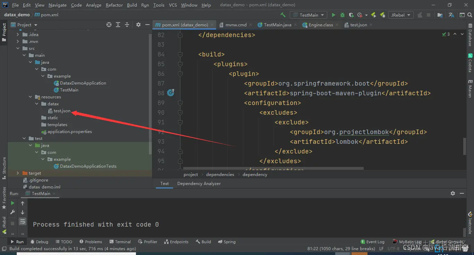Screen dimensions: 474x255
Task: Toggle JRebel tool window on left edge
Action: [x=4, y=225]
